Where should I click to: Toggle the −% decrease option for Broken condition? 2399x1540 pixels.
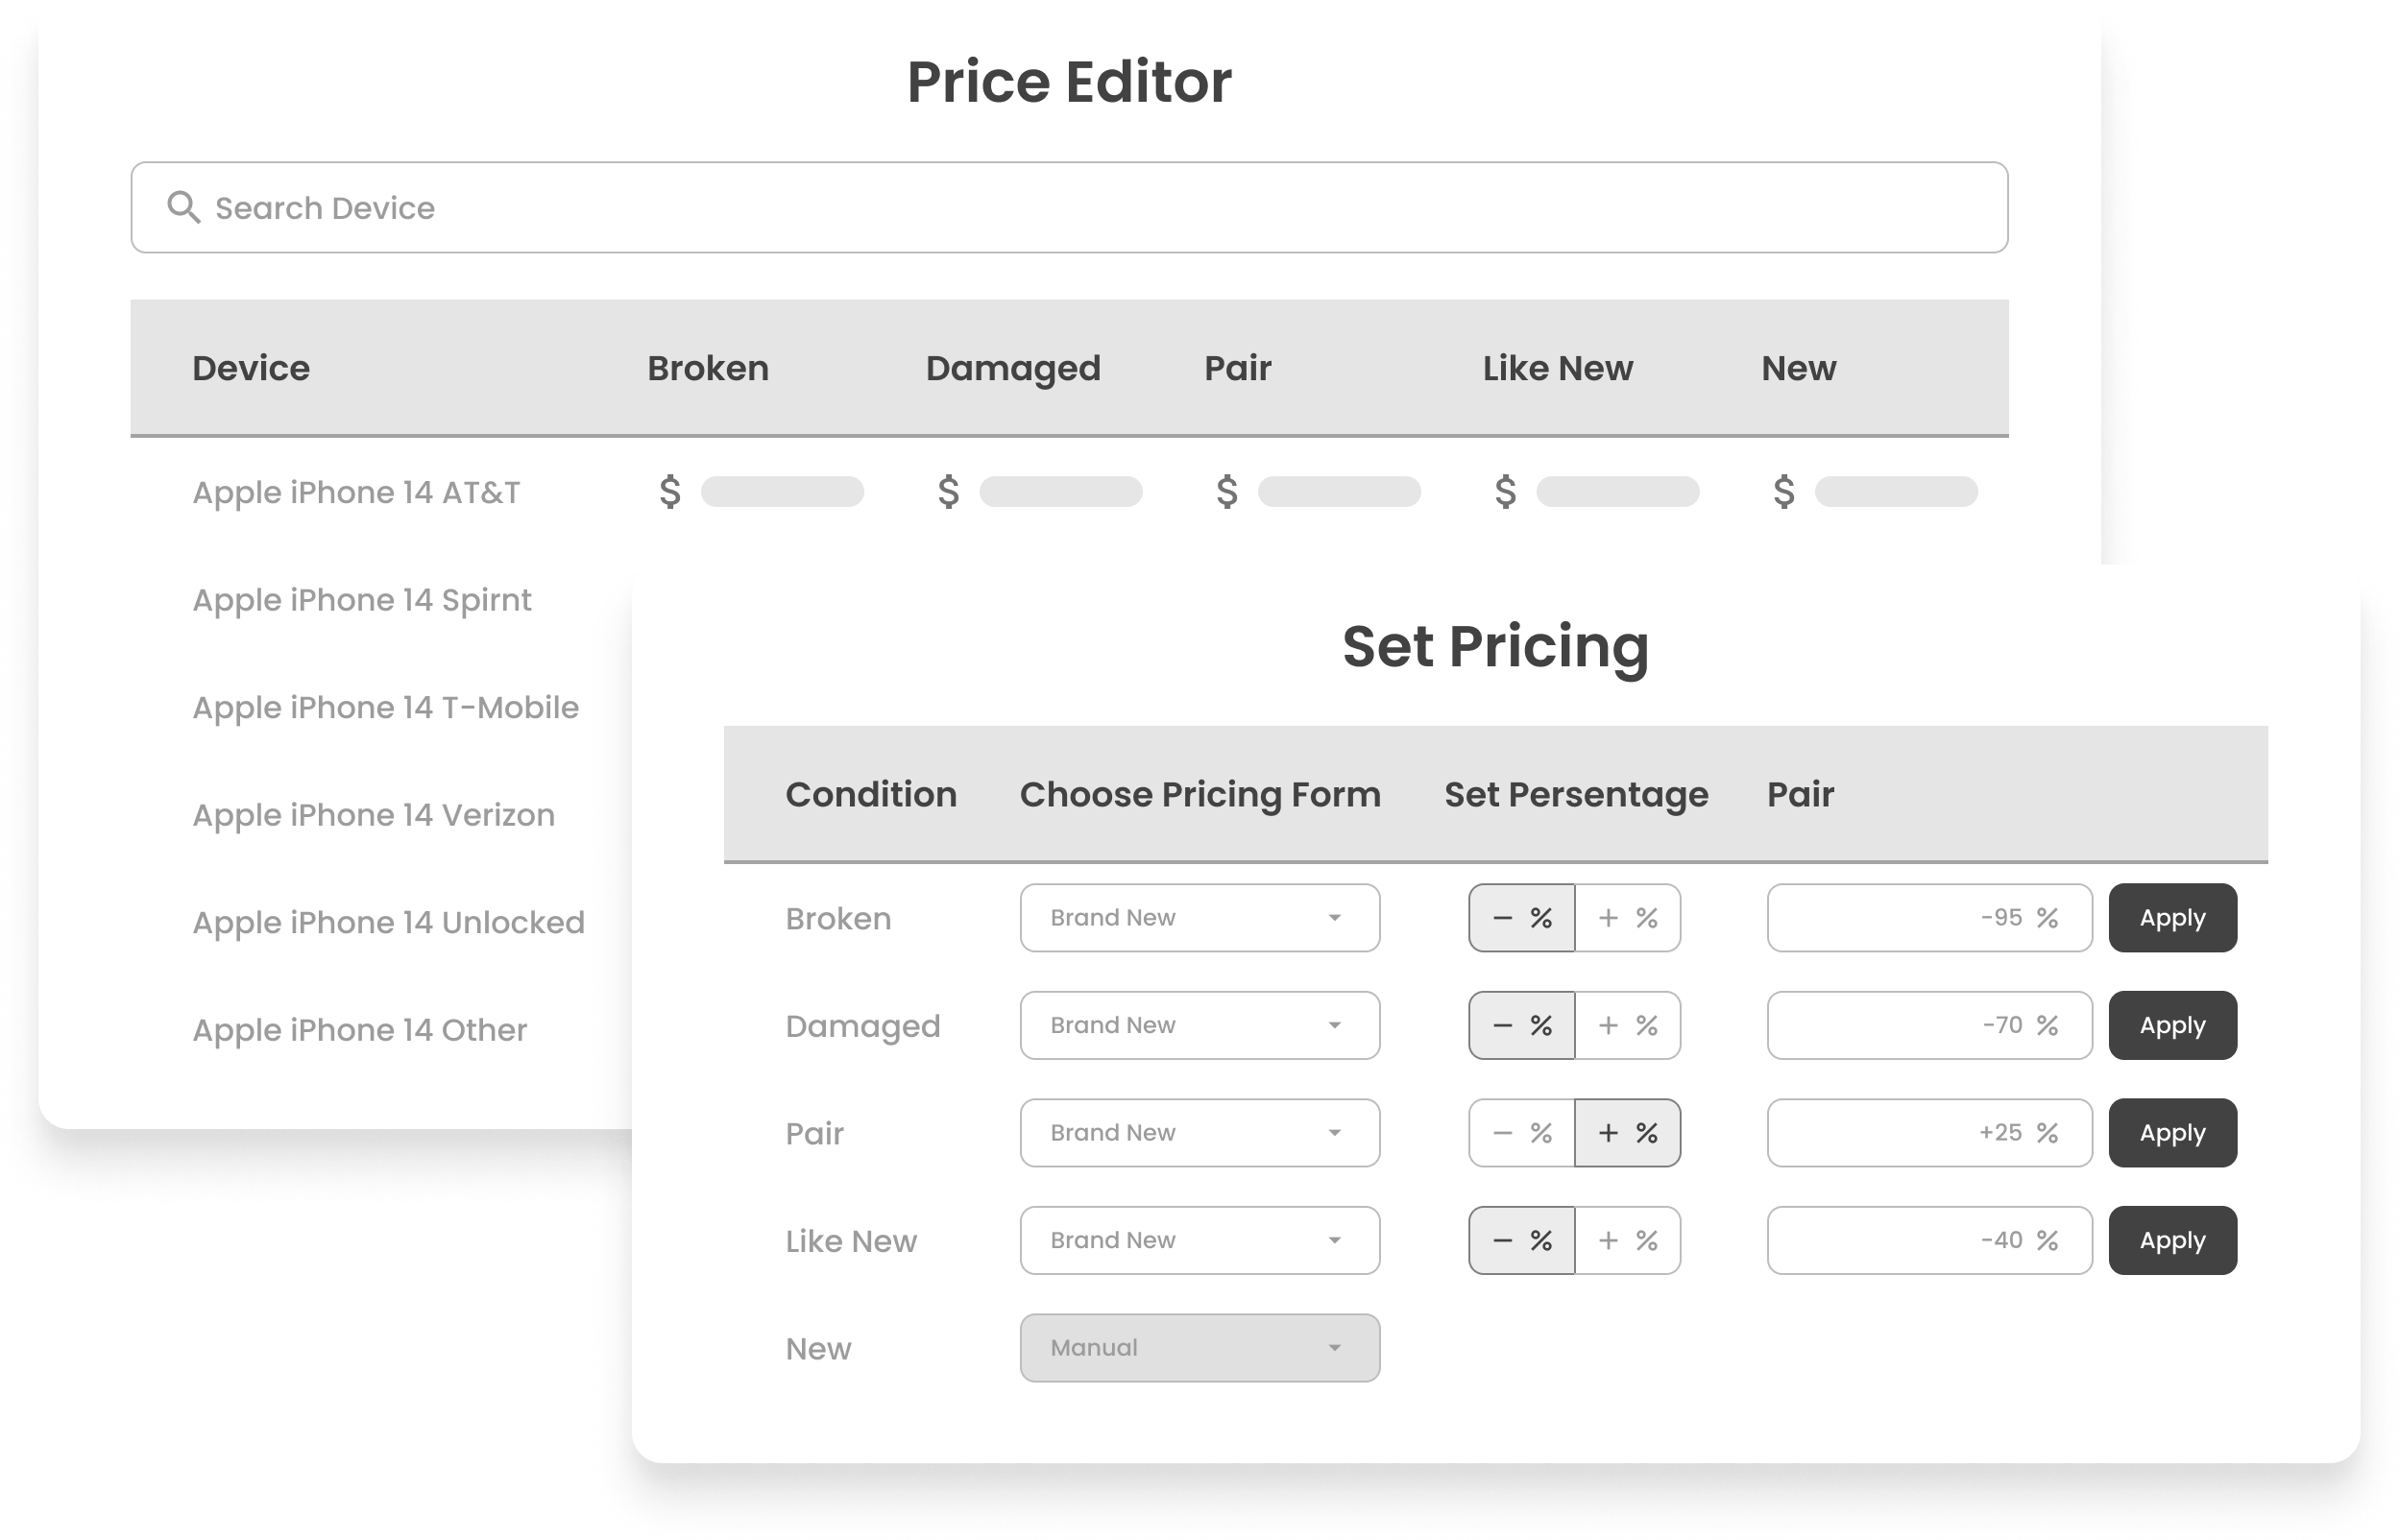[1520, 917]
